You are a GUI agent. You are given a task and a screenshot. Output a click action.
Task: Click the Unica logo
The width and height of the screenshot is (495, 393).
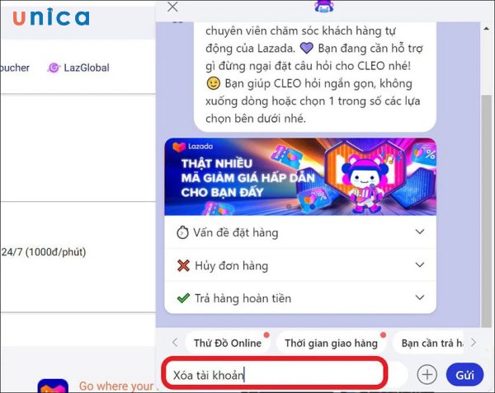(x=51, y=17)
